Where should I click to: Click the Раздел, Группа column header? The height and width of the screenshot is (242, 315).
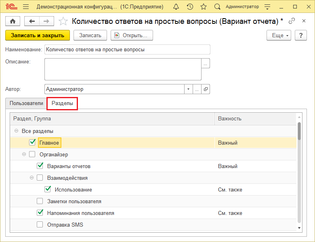pyautogui.click(x=112, y=119)
